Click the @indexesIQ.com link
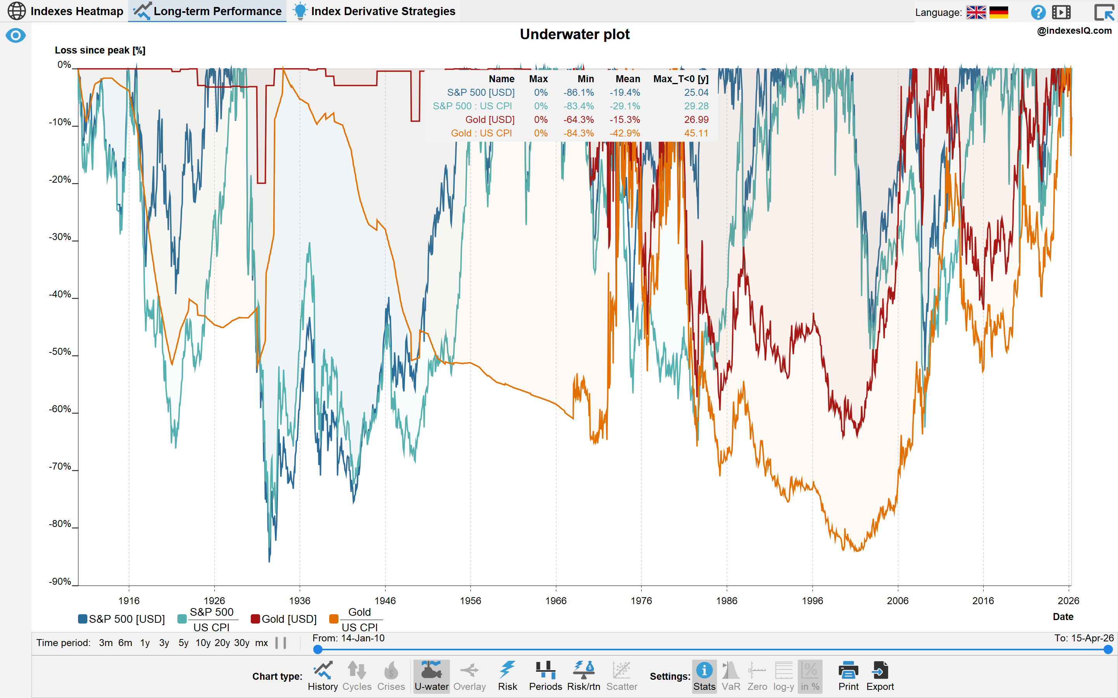This screenshot has height=698, width=1118. point(1074,31)
